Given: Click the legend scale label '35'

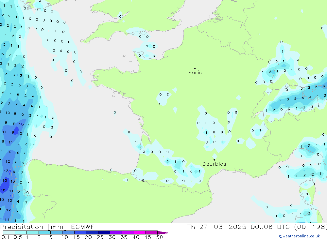Looking at the screenshot, I should click(x=124, y=237).
